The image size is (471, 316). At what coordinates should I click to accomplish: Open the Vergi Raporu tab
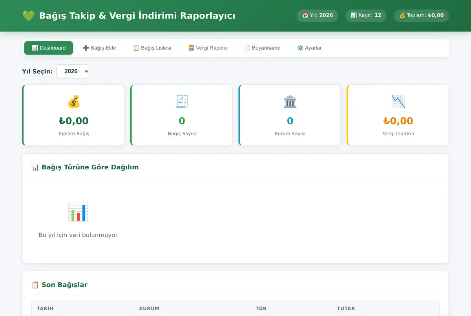208,48
